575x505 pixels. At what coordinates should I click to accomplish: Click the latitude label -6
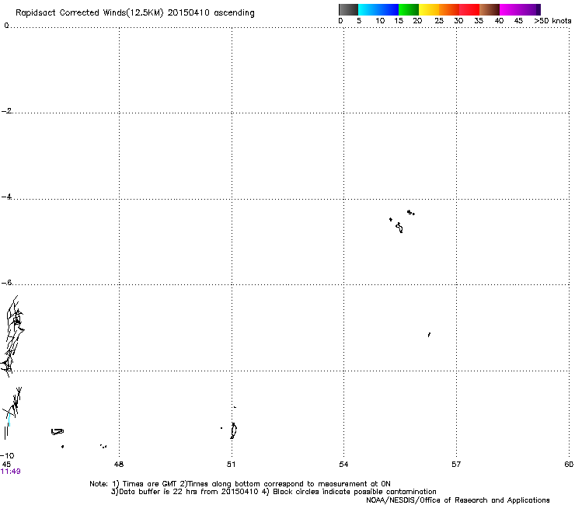6,282
